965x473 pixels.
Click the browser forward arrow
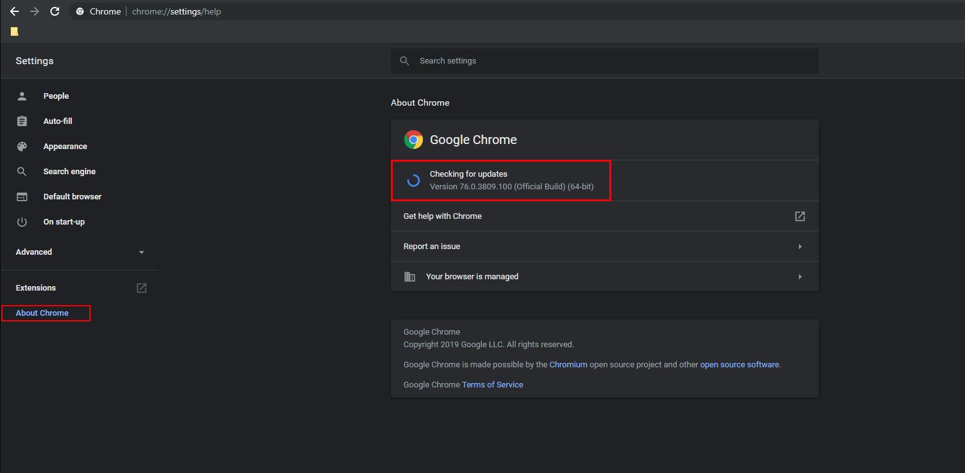point(35,11)
